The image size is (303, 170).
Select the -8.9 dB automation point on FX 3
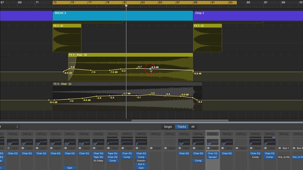pos(63,72)
